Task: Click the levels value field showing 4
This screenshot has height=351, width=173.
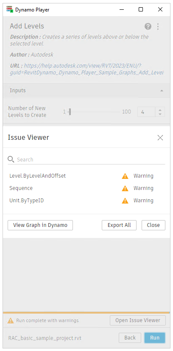Action: coord(146,112)
